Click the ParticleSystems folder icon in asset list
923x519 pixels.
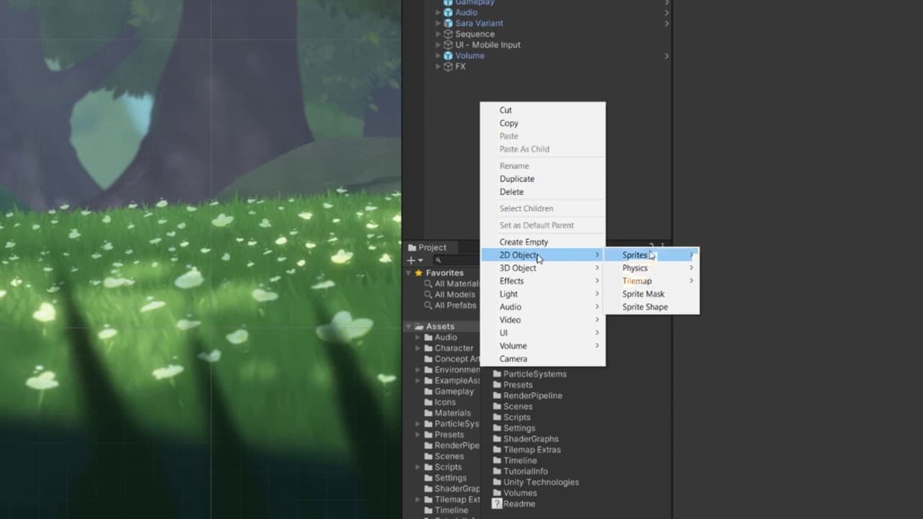coord(496,374)
